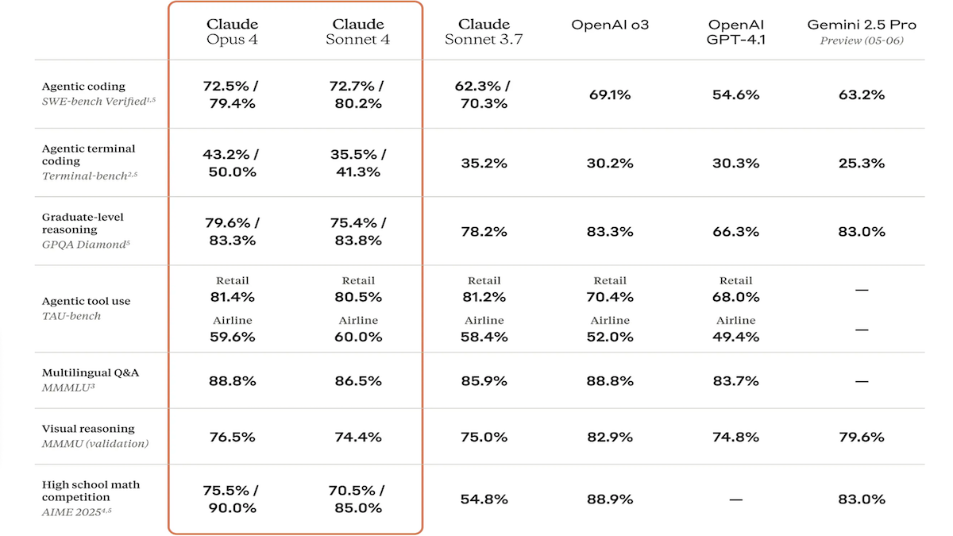This screenshot has width=953, height=536.
Task: Select the OpenAI GPT-4.1 column header
Action: pyautogui.click(x=735, y=32)
